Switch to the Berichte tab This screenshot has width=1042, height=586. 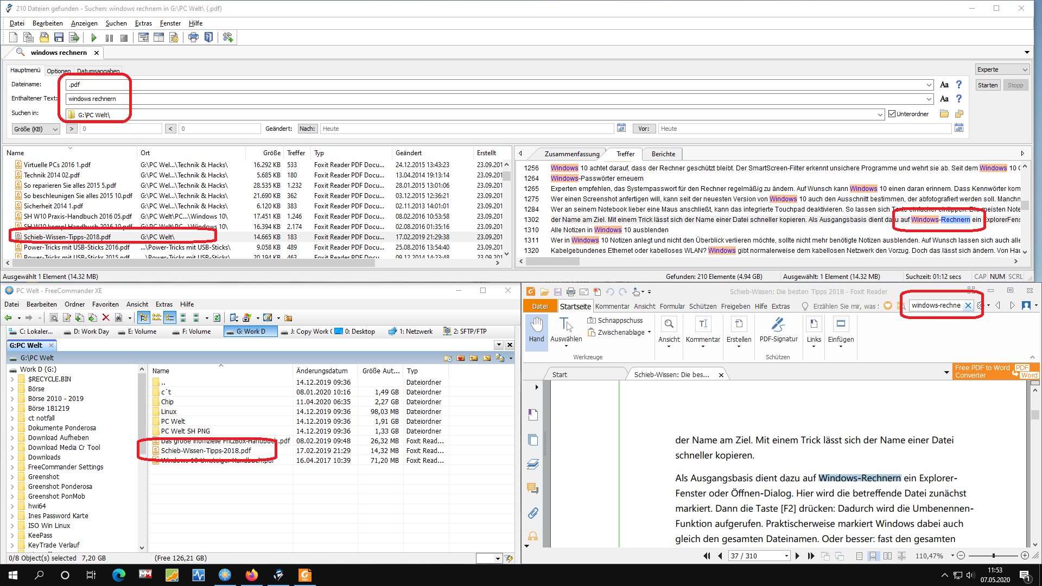pyautogui.click(x=663, y=154)
